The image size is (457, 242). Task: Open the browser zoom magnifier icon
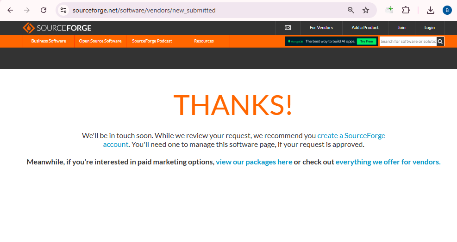coord(351,10)
